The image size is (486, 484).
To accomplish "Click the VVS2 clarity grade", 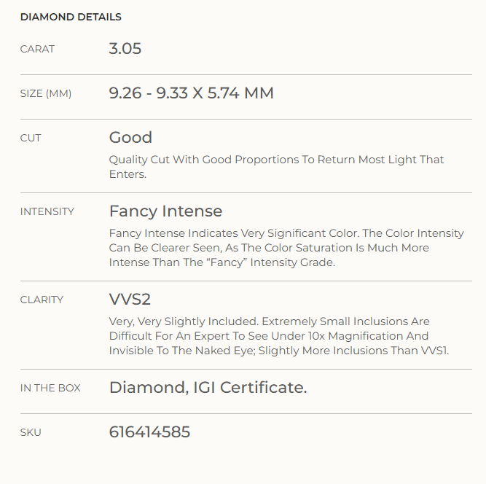I will coord(130,299).
